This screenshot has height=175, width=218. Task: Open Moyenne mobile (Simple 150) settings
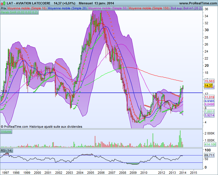click(x=149, y=8)
